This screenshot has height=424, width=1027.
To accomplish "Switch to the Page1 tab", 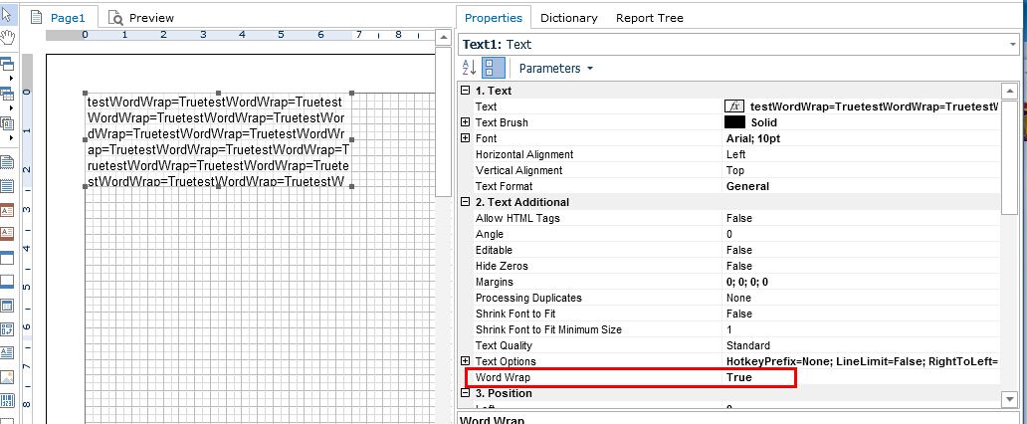I will 60,18.
